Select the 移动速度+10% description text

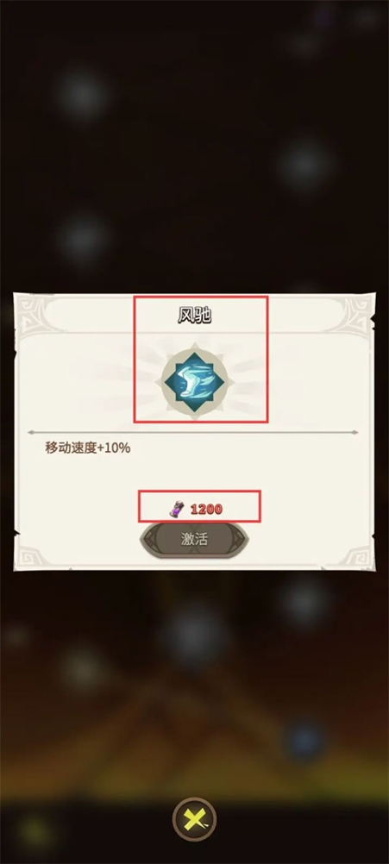pos(88,448)
